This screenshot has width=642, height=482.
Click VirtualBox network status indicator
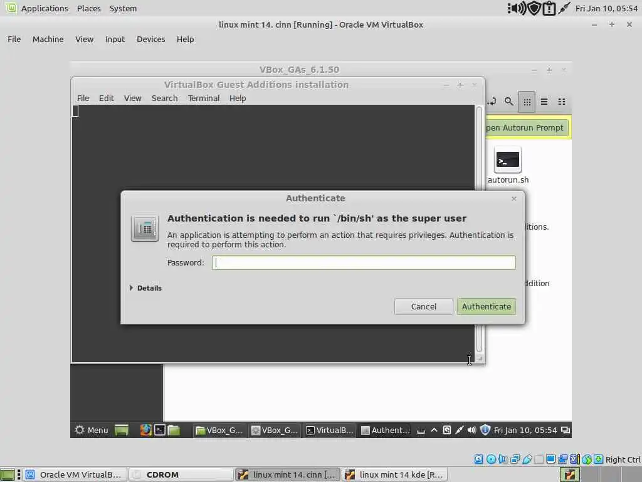coord(515,459)
